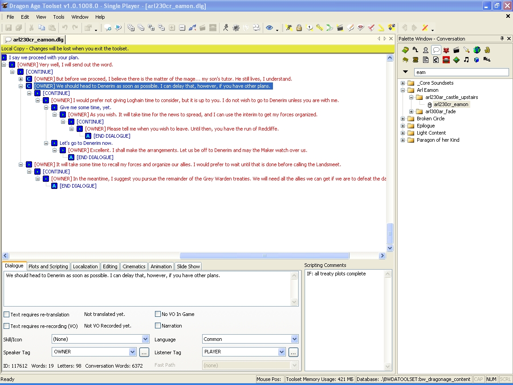Select the gold coins Merchant palette icon
This screenshot has height=385, width=513.
coord(487,50)
